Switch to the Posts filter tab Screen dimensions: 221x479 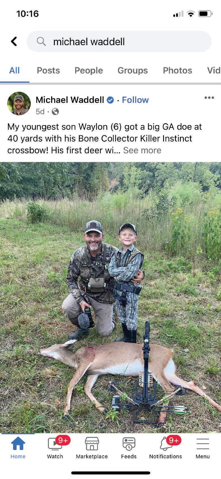point(48,70)
